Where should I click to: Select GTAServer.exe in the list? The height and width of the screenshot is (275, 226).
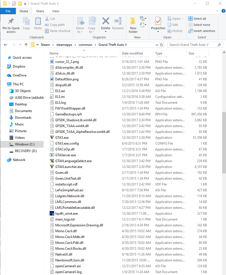point(63,155)
